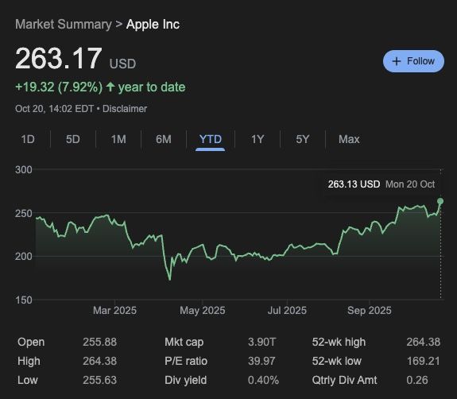Click the Mkt cap label
The height and width of the screenshot is (399, 457).
point(184,342)
